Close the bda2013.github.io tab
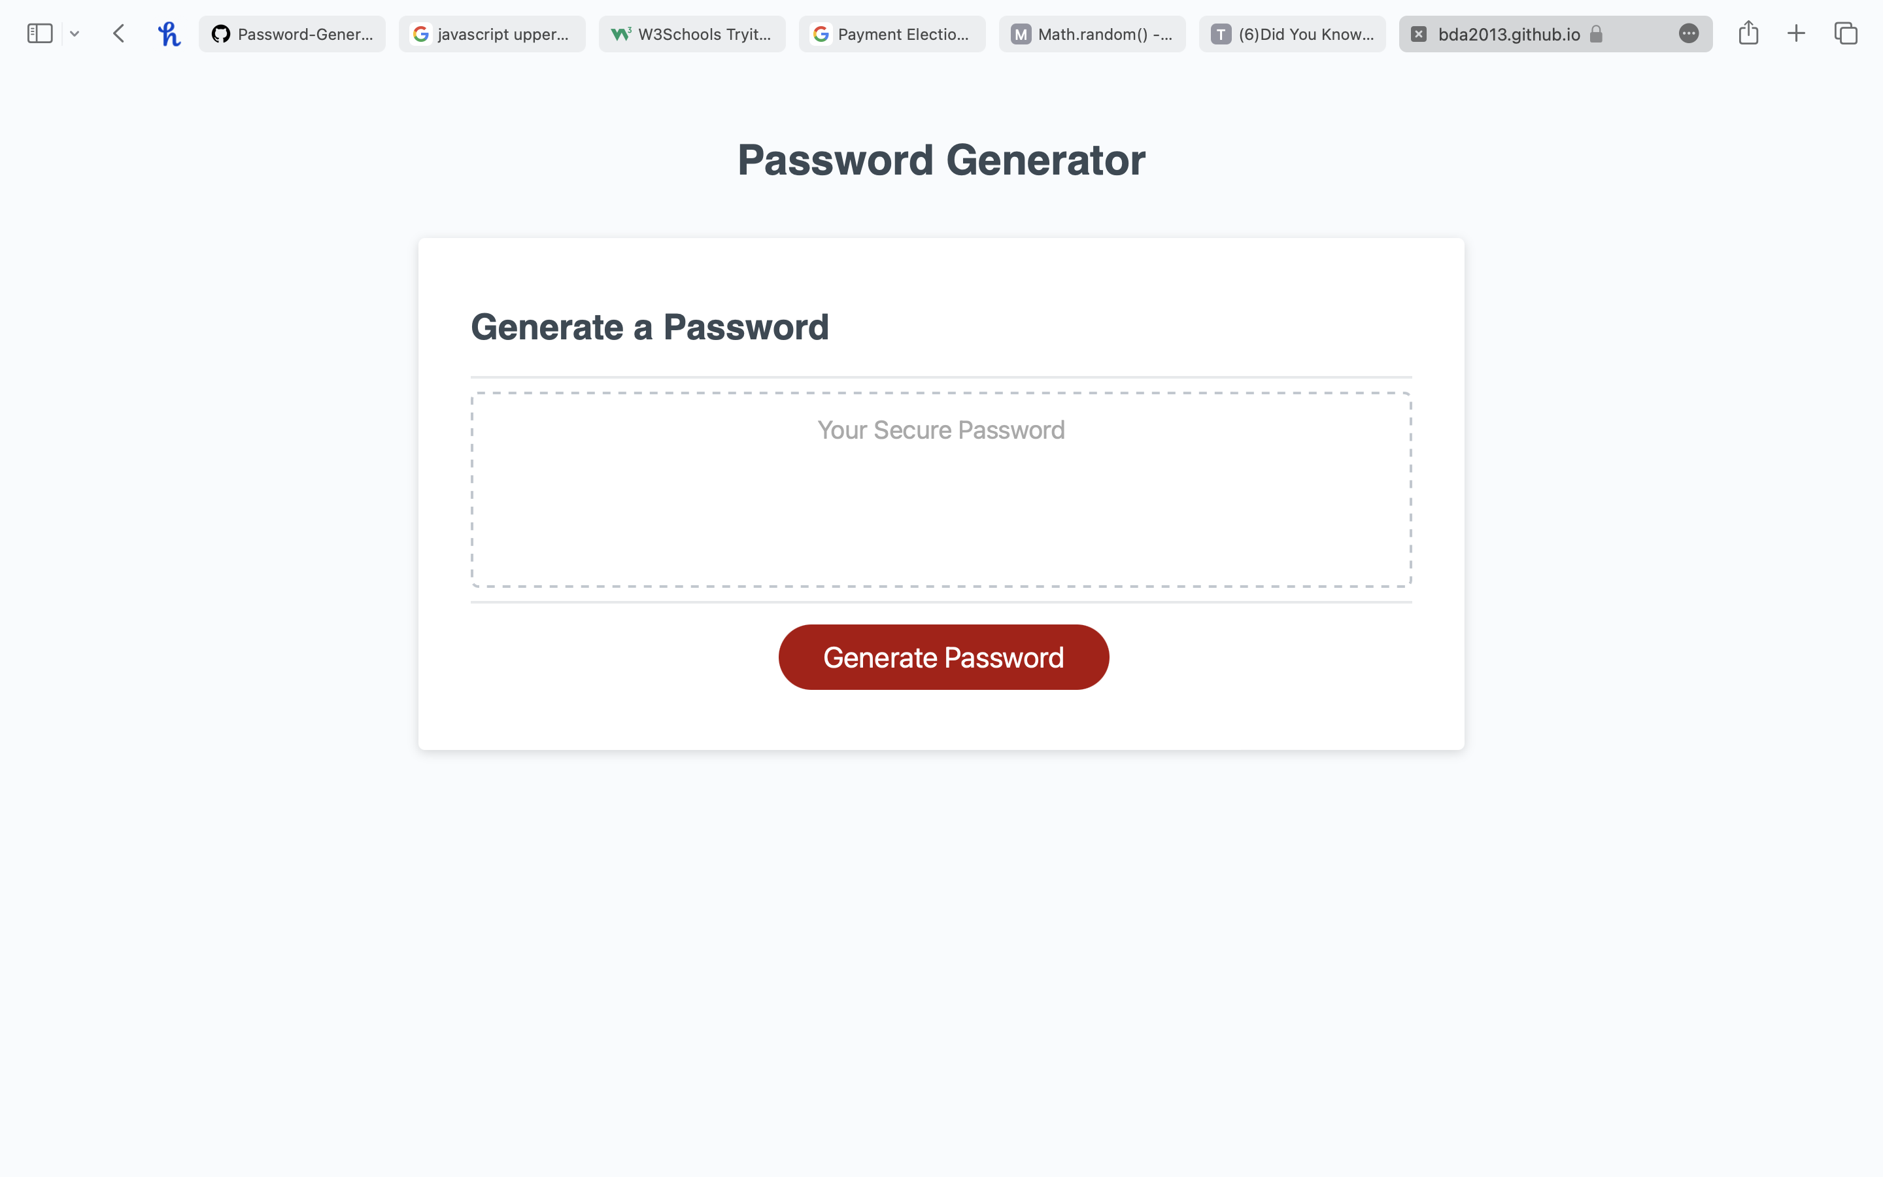The image size is (1883, 1177). click(x=1419, y=33)
